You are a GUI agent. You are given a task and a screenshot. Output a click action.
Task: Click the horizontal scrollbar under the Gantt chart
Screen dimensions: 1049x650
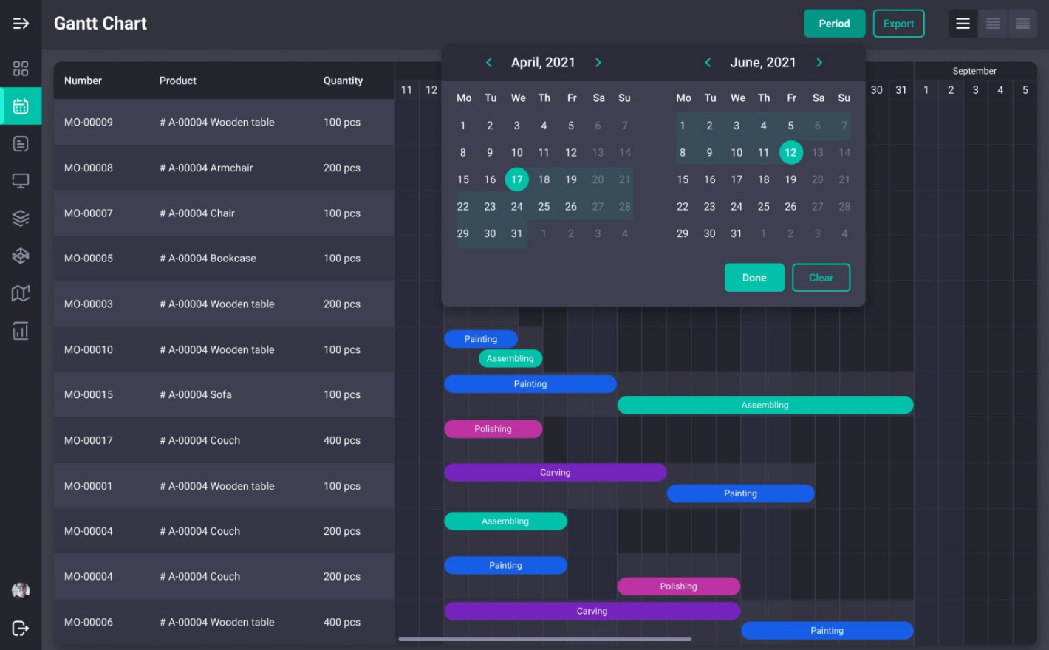544,639
